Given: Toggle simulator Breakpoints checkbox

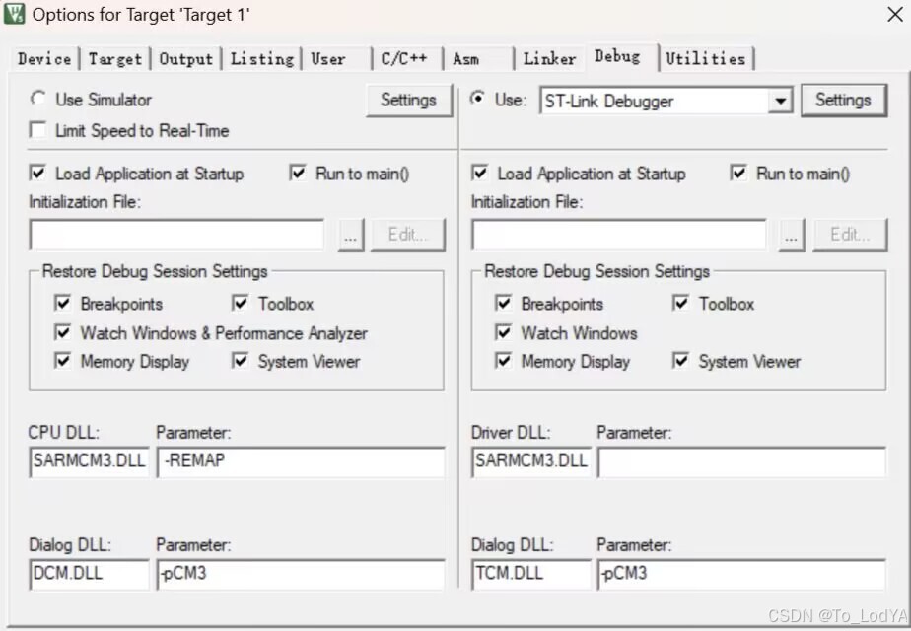Looking at the screenshot, I should [x=63, y=304].
